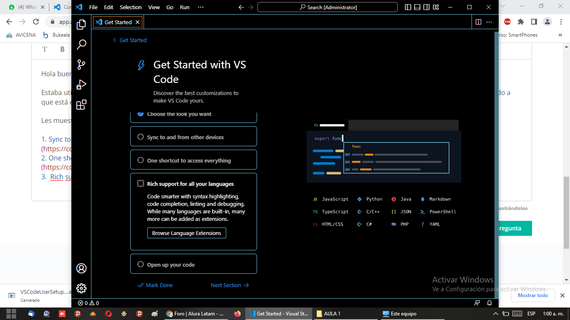The image size is (570, 320).
Task: Expand 'One shortcut to access everything' step
Action: point(194,160)
